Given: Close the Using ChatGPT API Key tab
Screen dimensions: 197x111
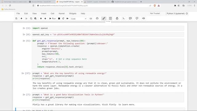Looking at the screenshot, I should [x=82, y=2].
